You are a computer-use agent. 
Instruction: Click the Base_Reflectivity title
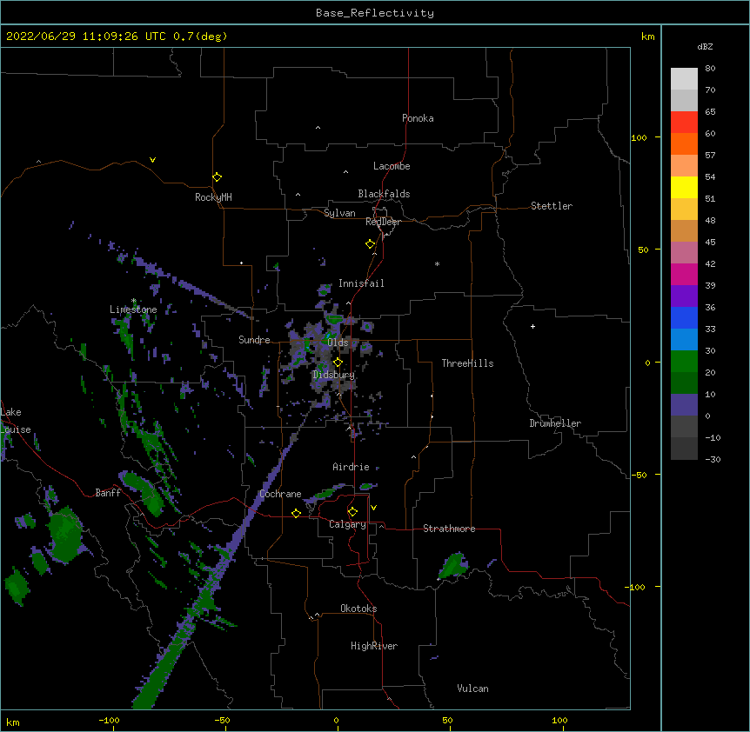pyautogui.click(x=375, y=13)
